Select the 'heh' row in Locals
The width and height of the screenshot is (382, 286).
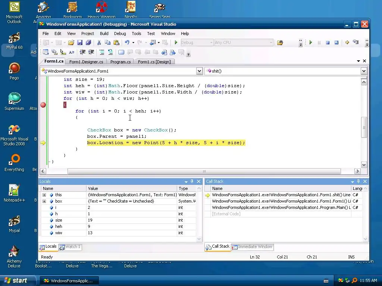pos(118,226)
